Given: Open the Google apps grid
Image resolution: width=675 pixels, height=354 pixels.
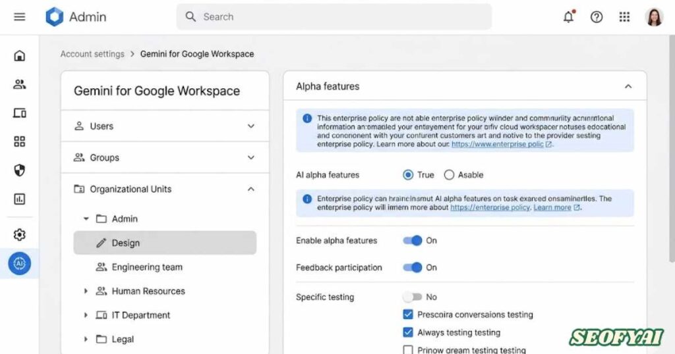Looking at the screenshot, I should click(624, 16).
